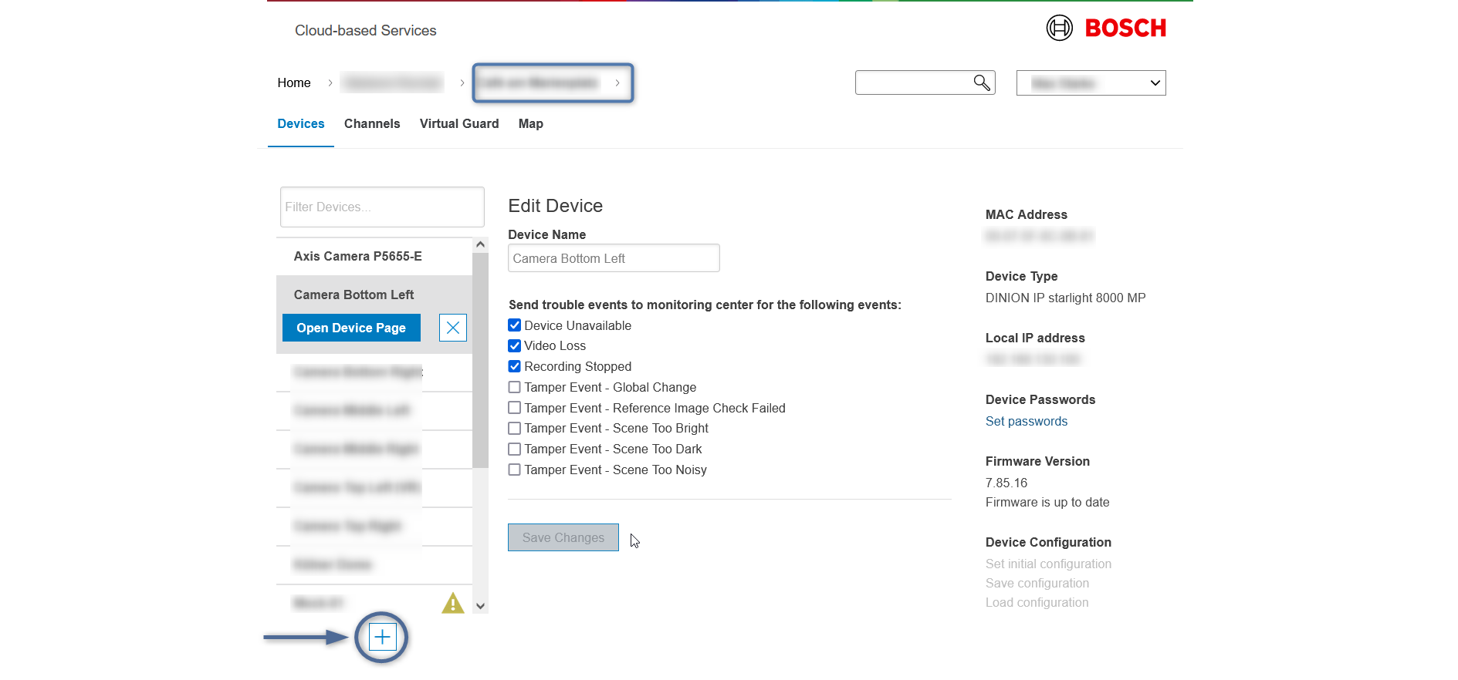
Task: Click the plus icon to add device
Action: pos(382,637)
